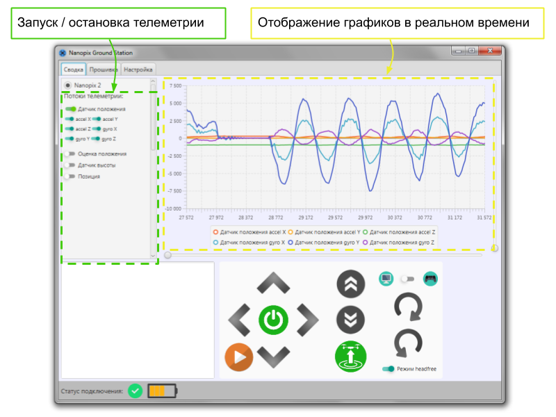Viewport: 556px width, 417px height.
Task: Click the backward down arrow
Action: (273, 357)
